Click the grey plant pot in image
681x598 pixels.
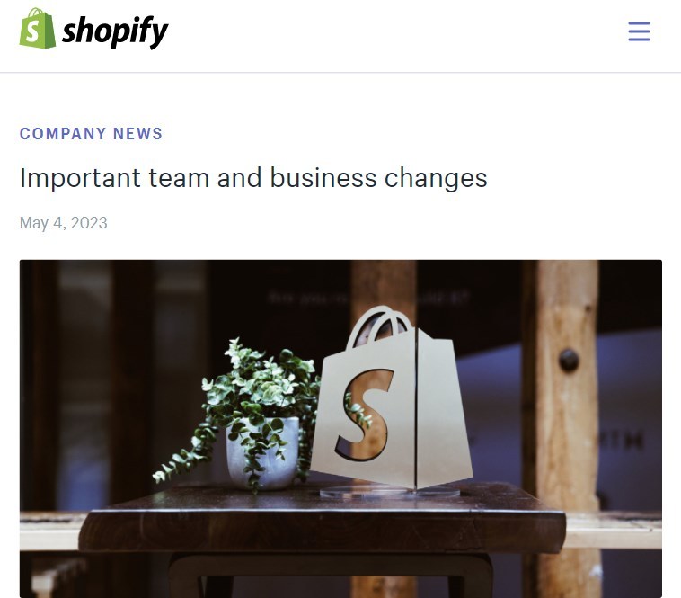[x=262, y=452]
